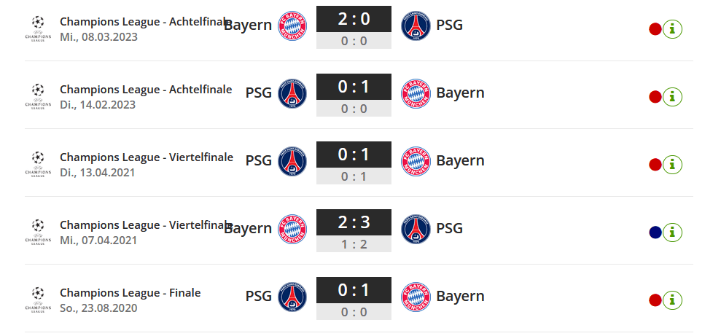Open the 2 : 0 score of 08.03.2023
The image size is (721, 336).
(354, 19)
